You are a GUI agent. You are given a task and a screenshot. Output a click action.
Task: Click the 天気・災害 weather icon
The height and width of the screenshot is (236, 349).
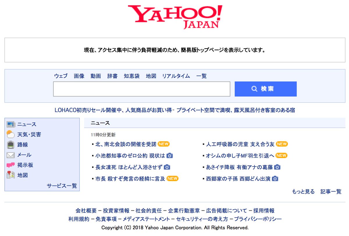(11, 135)
